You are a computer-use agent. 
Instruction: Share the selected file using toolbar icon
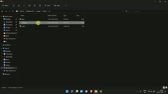35,5
